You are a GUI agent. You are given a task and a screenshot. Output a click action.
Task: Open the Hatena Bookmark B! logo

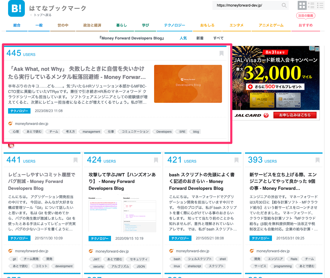(x=16, y=8)
